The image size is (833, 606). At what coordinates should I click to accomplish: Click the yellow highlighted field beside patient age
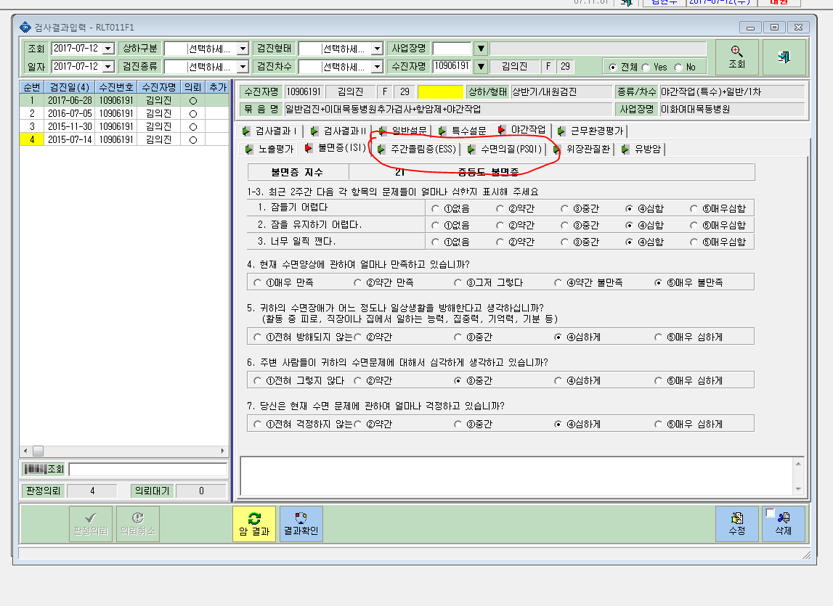click(440, 92)
